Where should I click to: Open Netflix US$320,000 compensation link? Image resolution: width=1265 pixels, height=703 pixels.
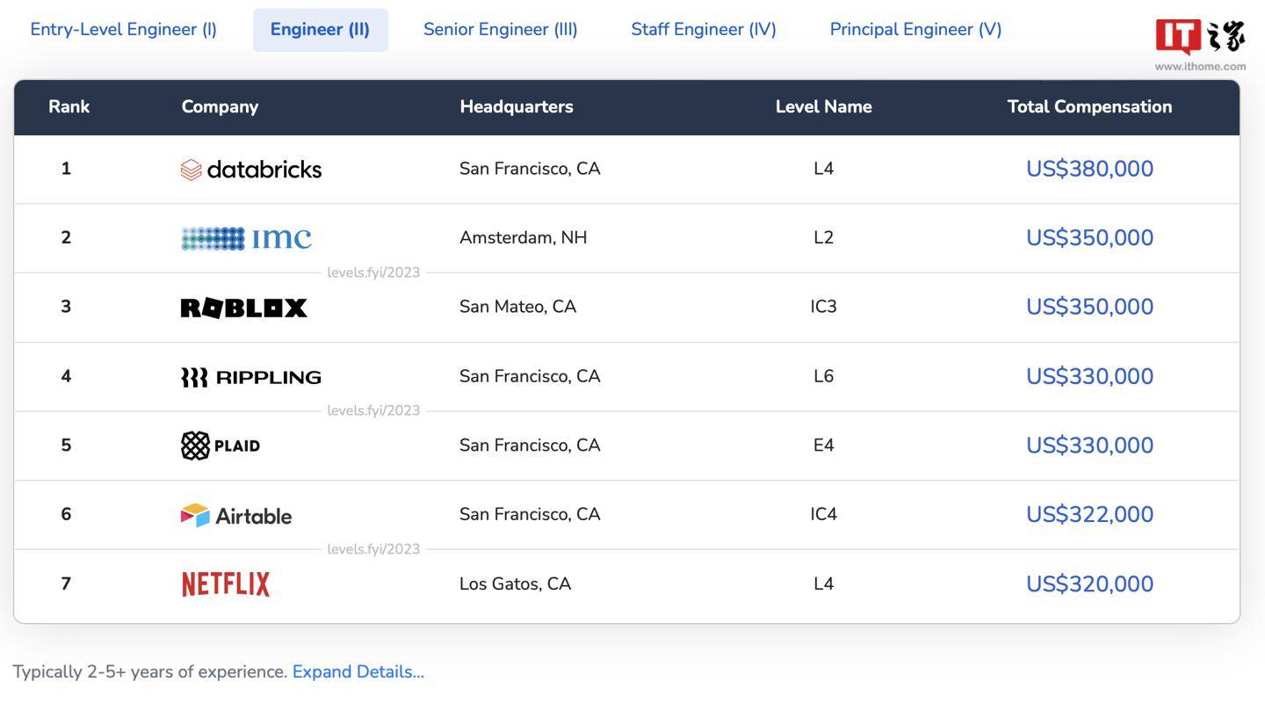coord(1089,584)
